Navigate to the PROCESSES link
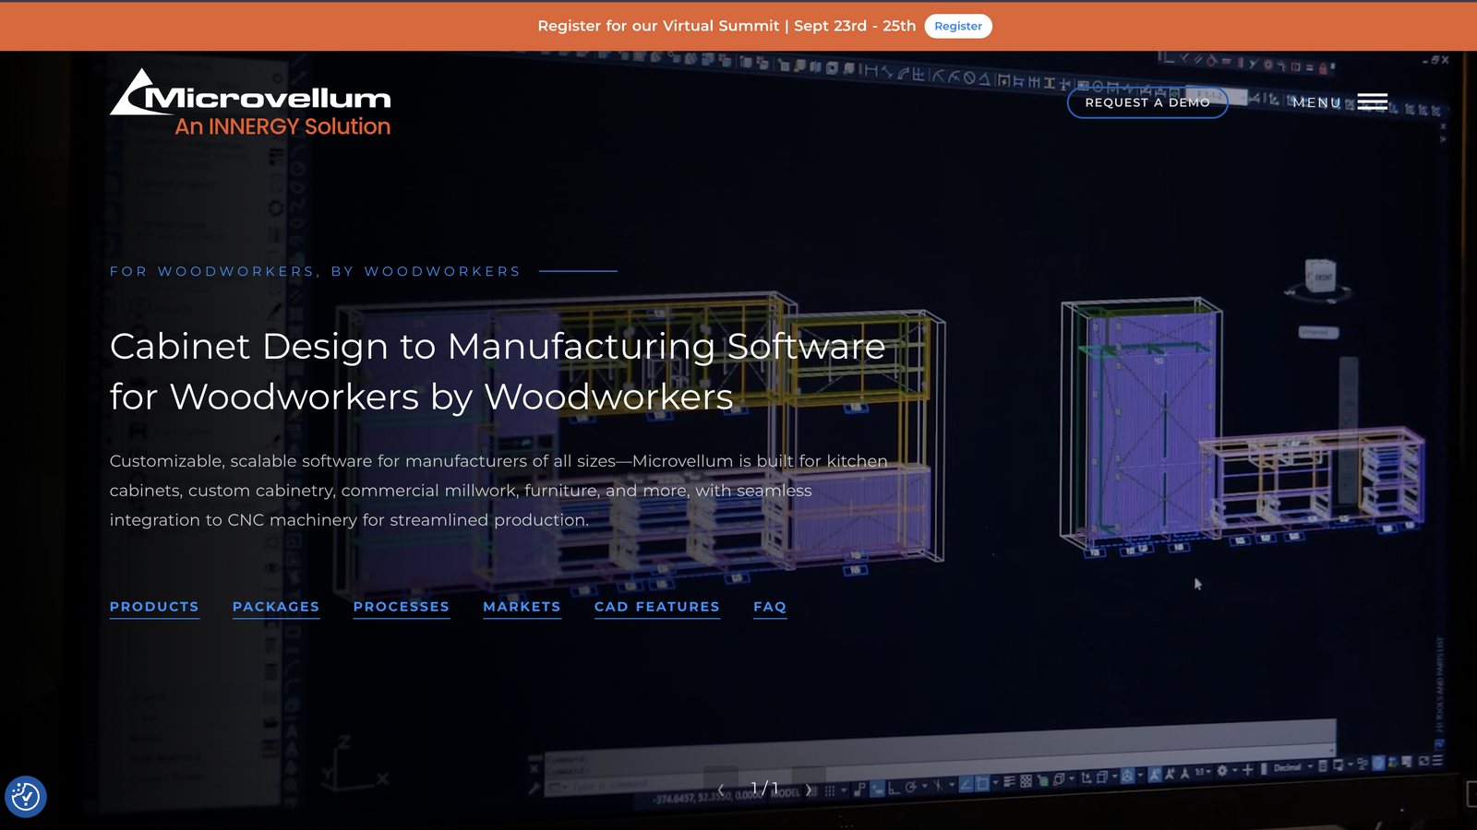 coord(402,607)
